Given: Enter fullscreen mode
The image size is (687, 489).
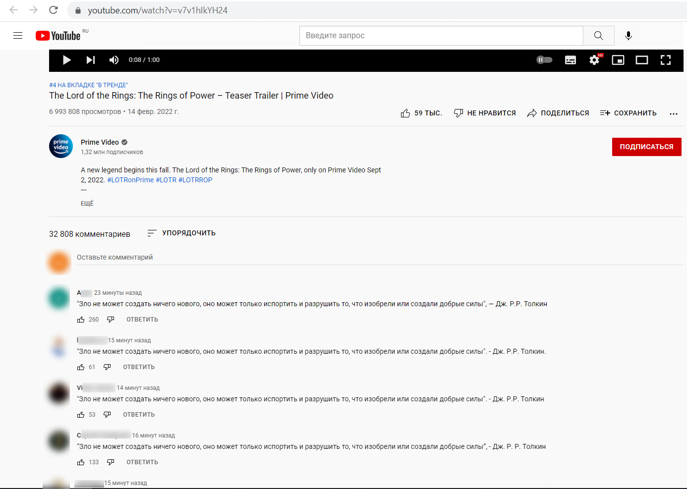Looking at the screenshot, I should 666,60.
